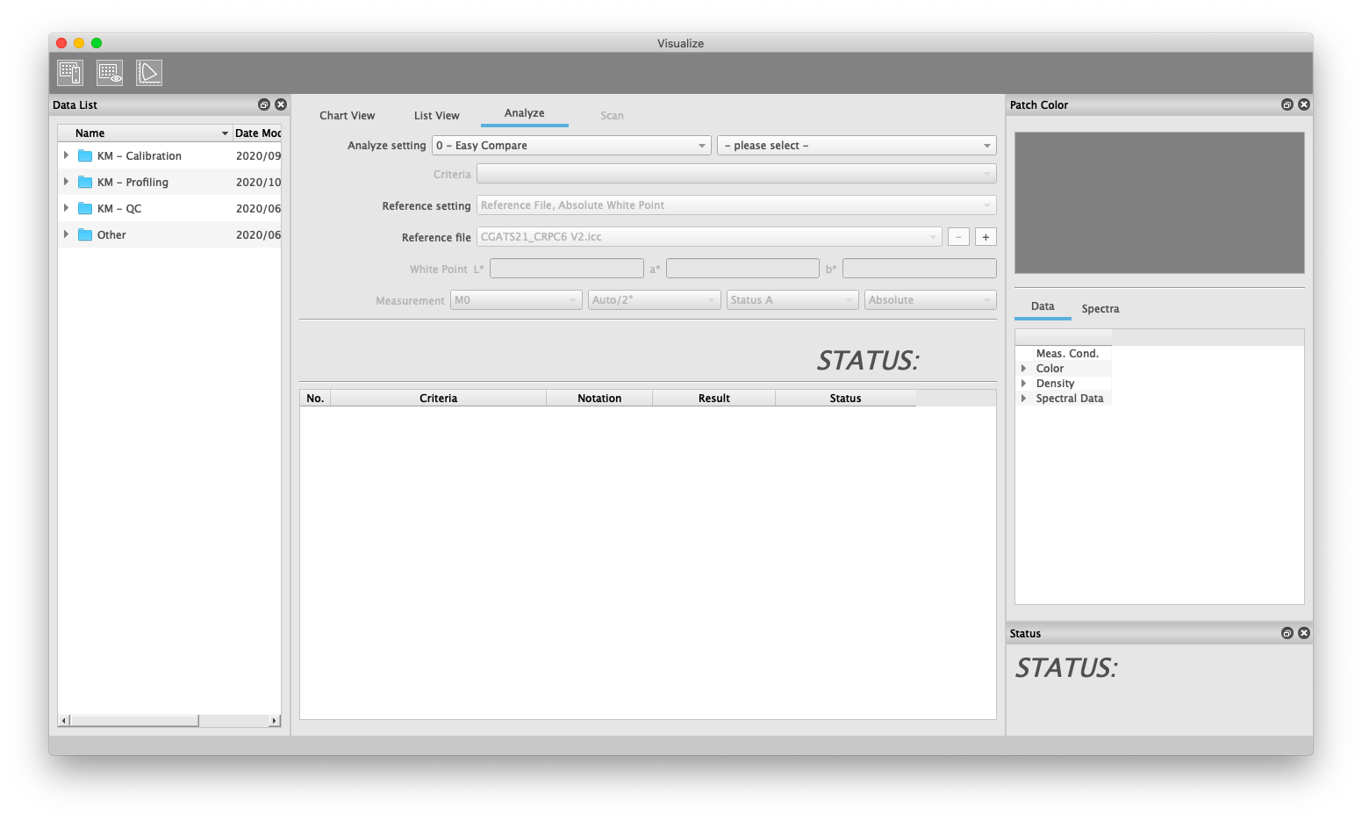Close the Patch Color panel
The height and width of the screenshot is (820, 1362).
1304,104
